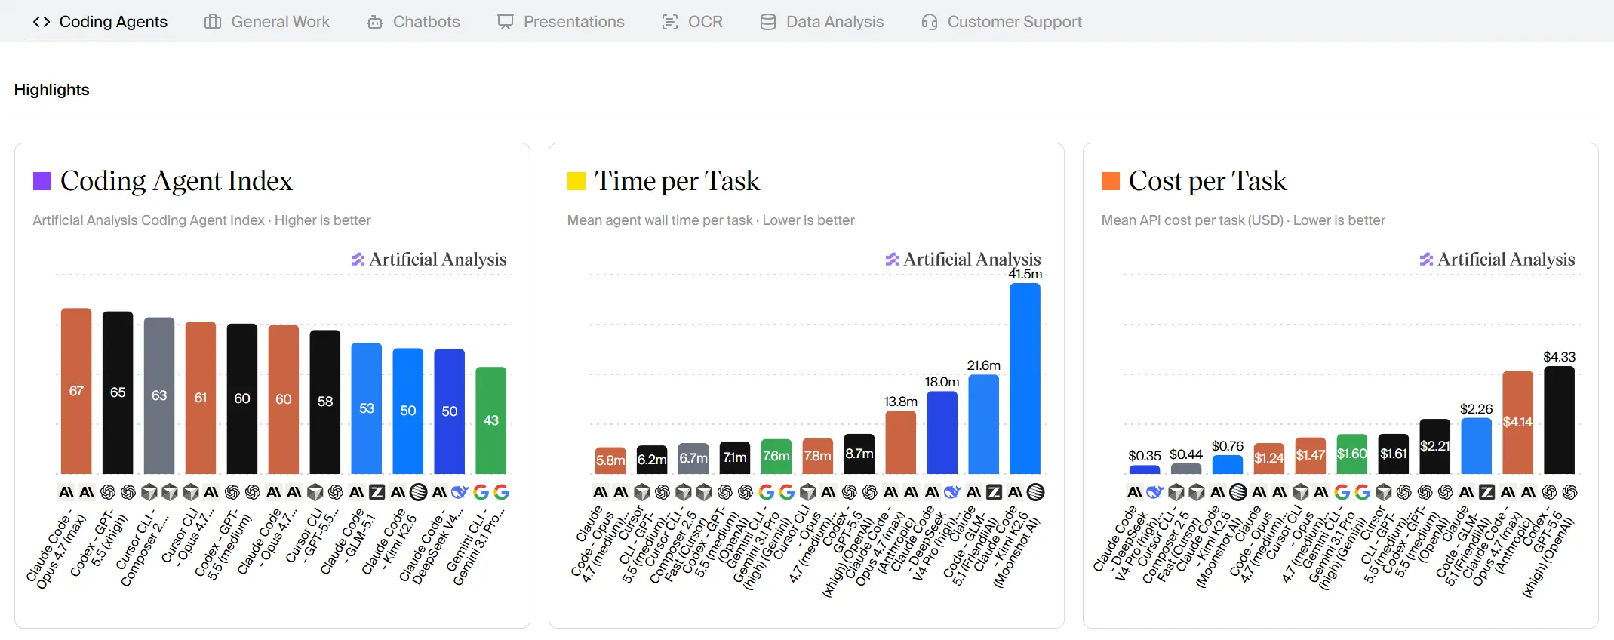Click the orange swatch beside Cost per Task
Viewport: 1614px width, 640px height.
click(x=1111, y=181)
